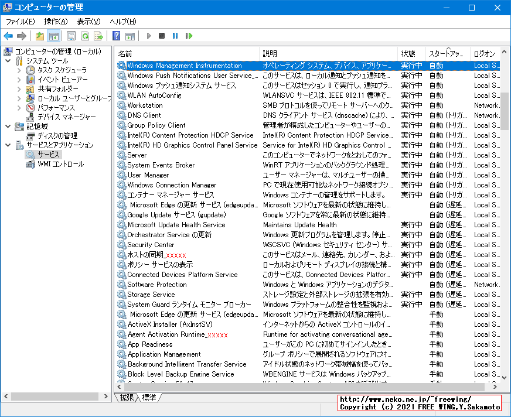Click the back navigation arrow
Image resolution: width=511 pixels, height=417 pixels.
(x=8, y=36)
